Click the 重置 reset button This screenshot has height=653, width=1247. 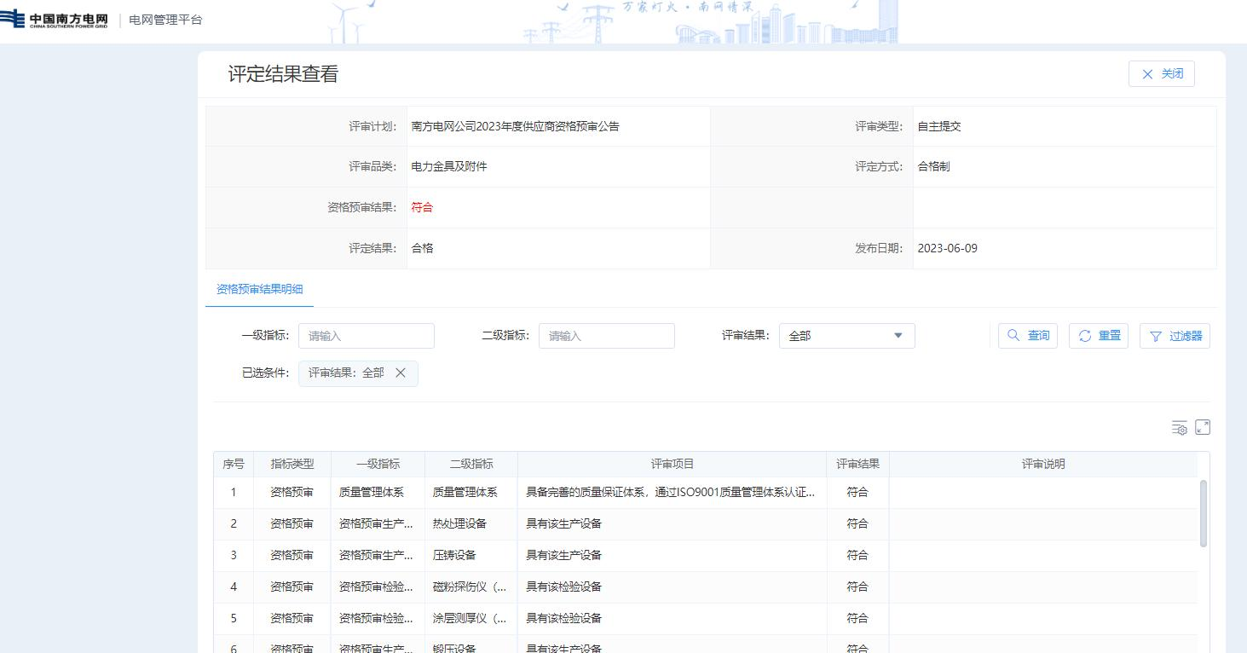(x=1099, y=336)
